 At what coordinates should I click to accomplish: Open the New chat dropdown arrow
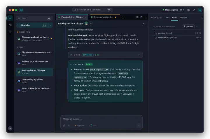click(x=50, y=25)
